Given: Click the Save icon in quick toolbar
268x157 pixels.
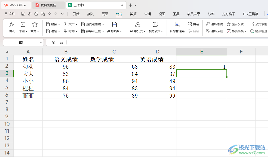Looking at the screenshot, I should click(x=23, y=14).
